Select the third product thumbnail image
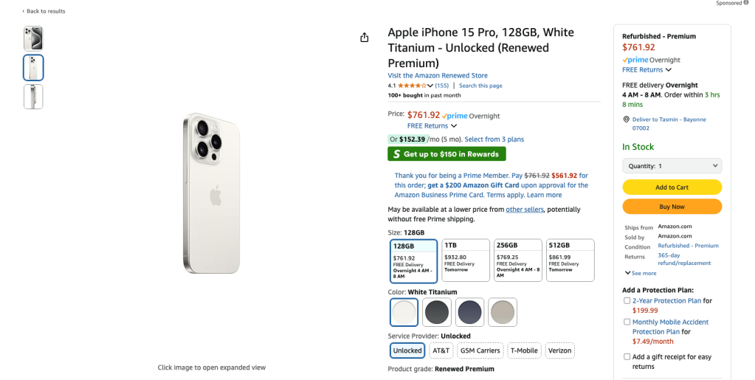Screen dimensions: 755x380 (33, 97)
